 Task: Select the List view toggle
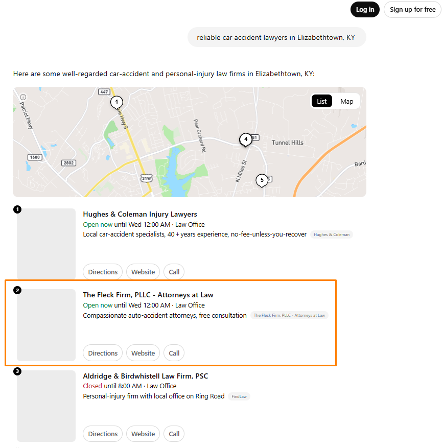point(322,102)
